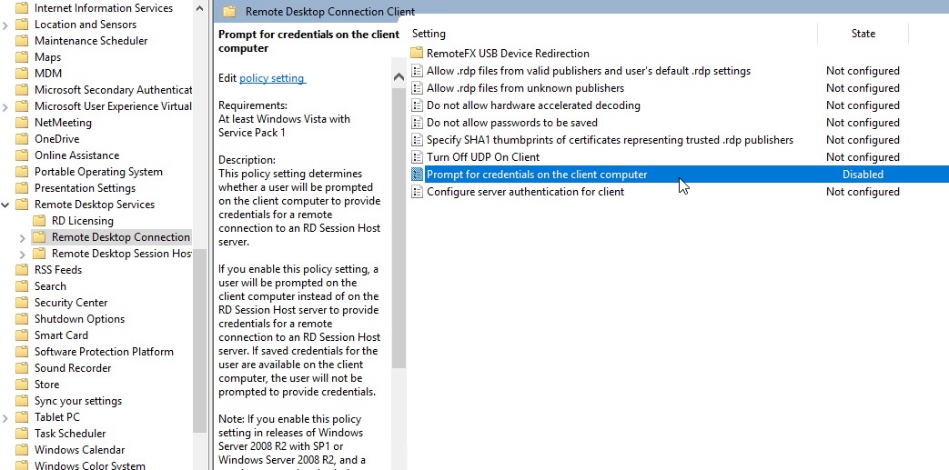This screenshot has height=470, width=949.
Task: Sort list by the State column header
Action: tap(863, 34)
